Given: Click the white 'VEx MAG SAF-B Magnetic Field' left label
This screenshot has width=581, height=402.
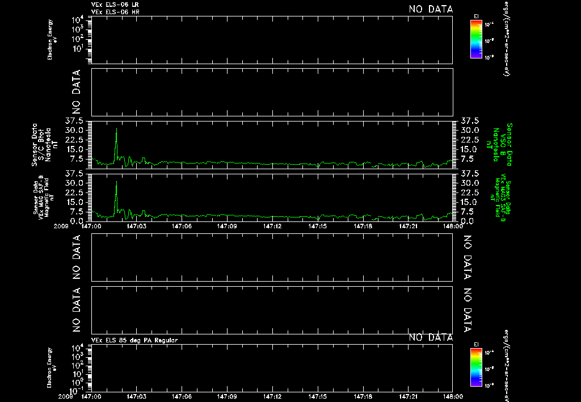Looking at the screenshot, I should 43,197.
